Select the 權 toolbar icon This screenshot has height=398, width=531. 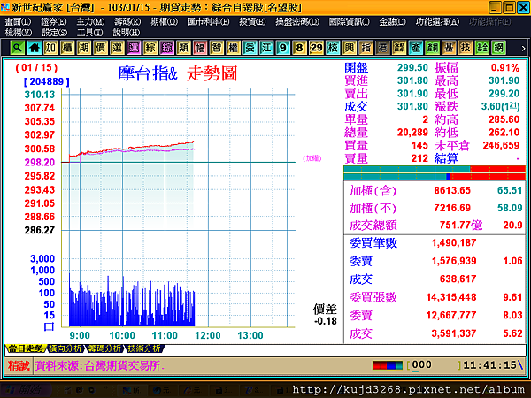pos(233,48)
